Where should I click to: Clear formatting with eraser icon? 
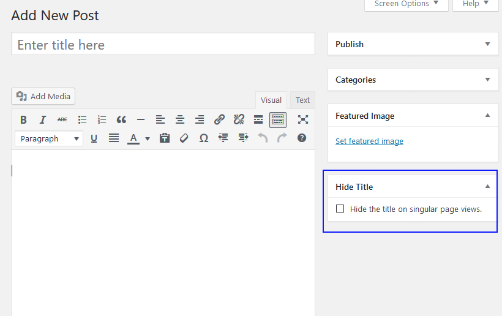[184, 138]
